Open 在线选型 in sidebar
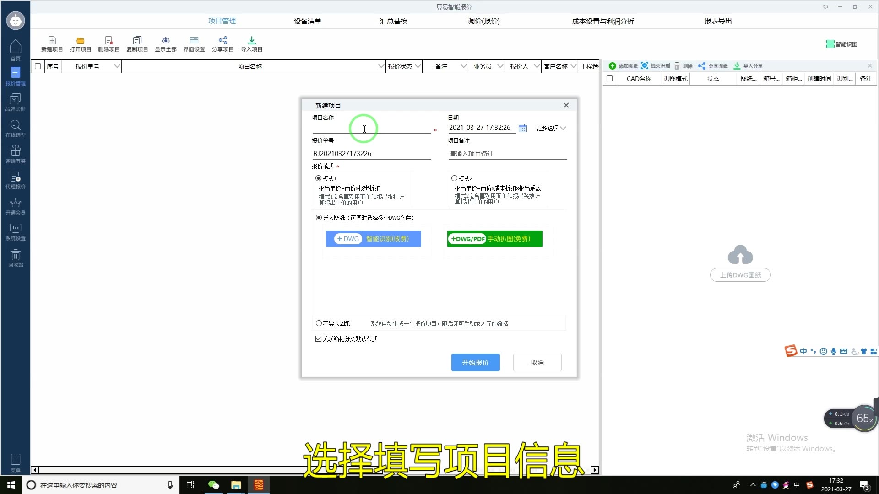 click(16, 128)
